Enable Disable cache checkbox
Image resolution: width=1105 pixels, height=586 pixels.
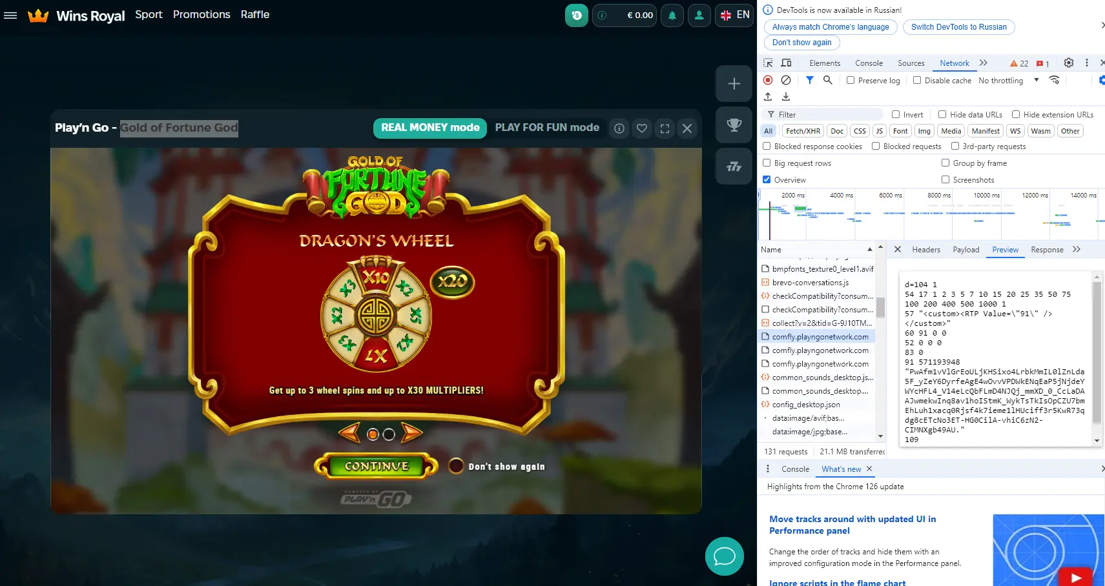pos(917,80)
